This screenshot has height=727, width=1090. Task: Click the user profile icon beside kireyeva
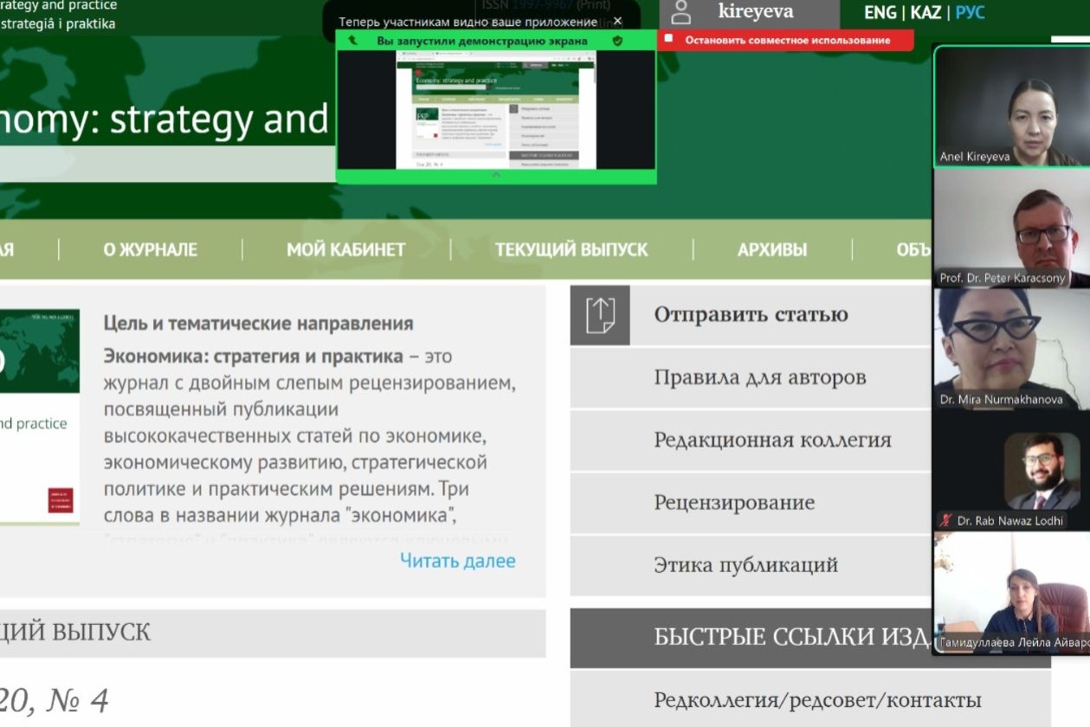pos(682,13)
